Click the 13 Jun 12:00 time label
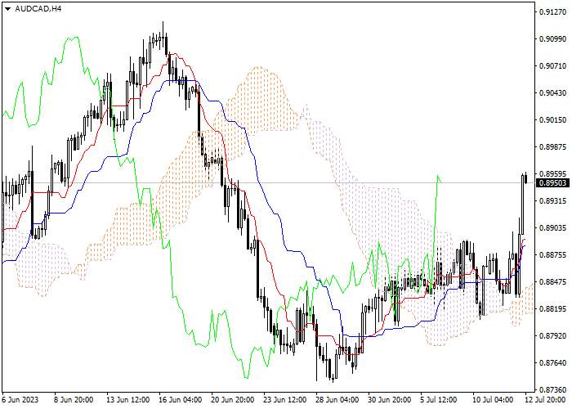 coord(128,400)
